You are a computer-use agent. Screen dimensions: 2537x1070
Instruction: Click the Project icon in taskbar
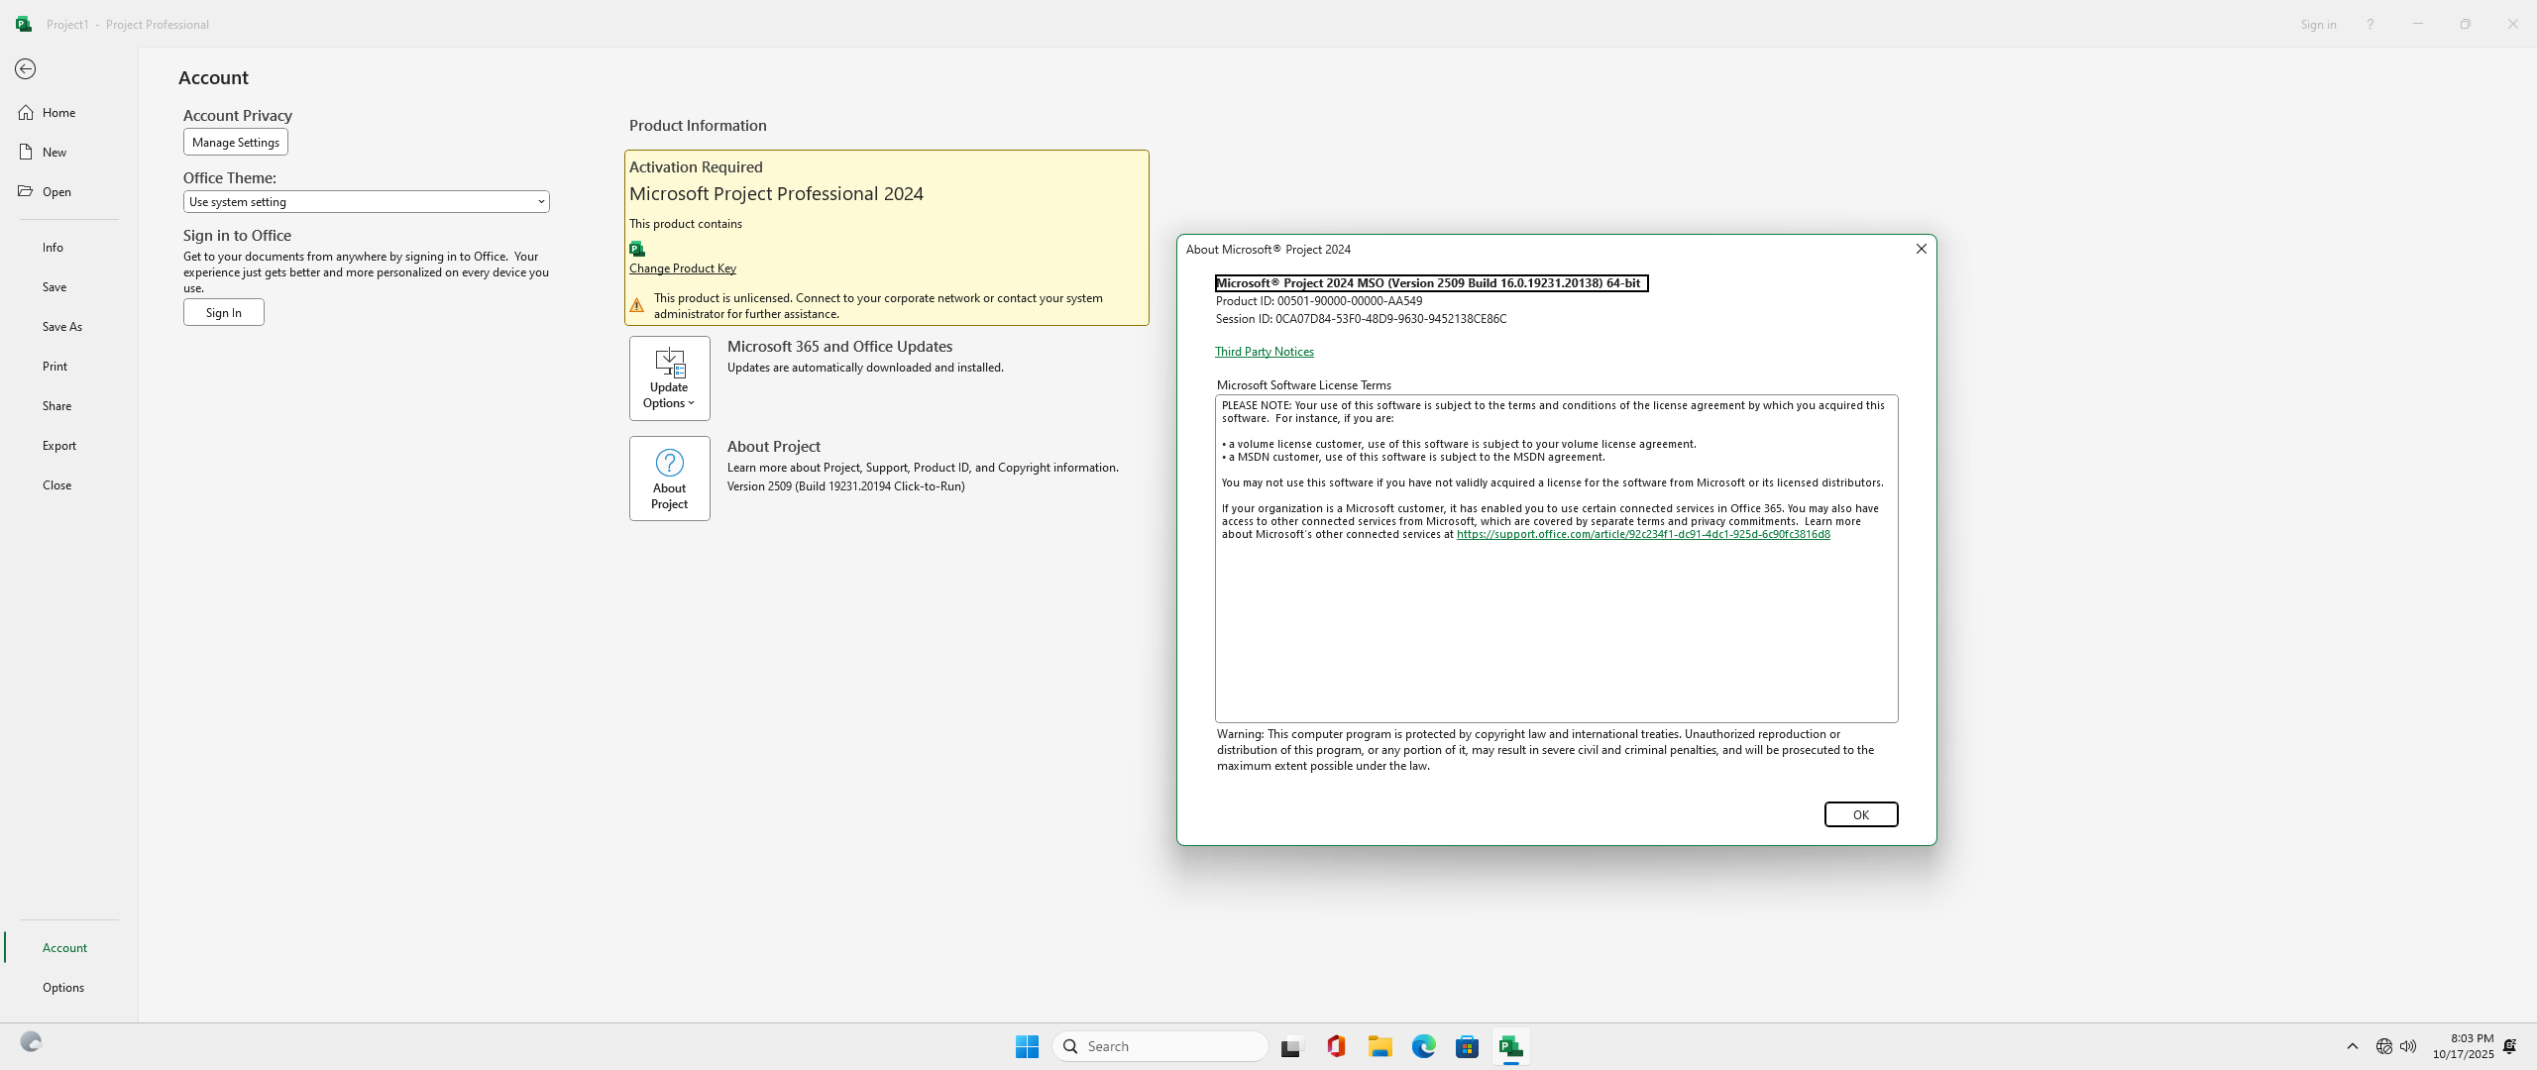tap(1510, 1046)
